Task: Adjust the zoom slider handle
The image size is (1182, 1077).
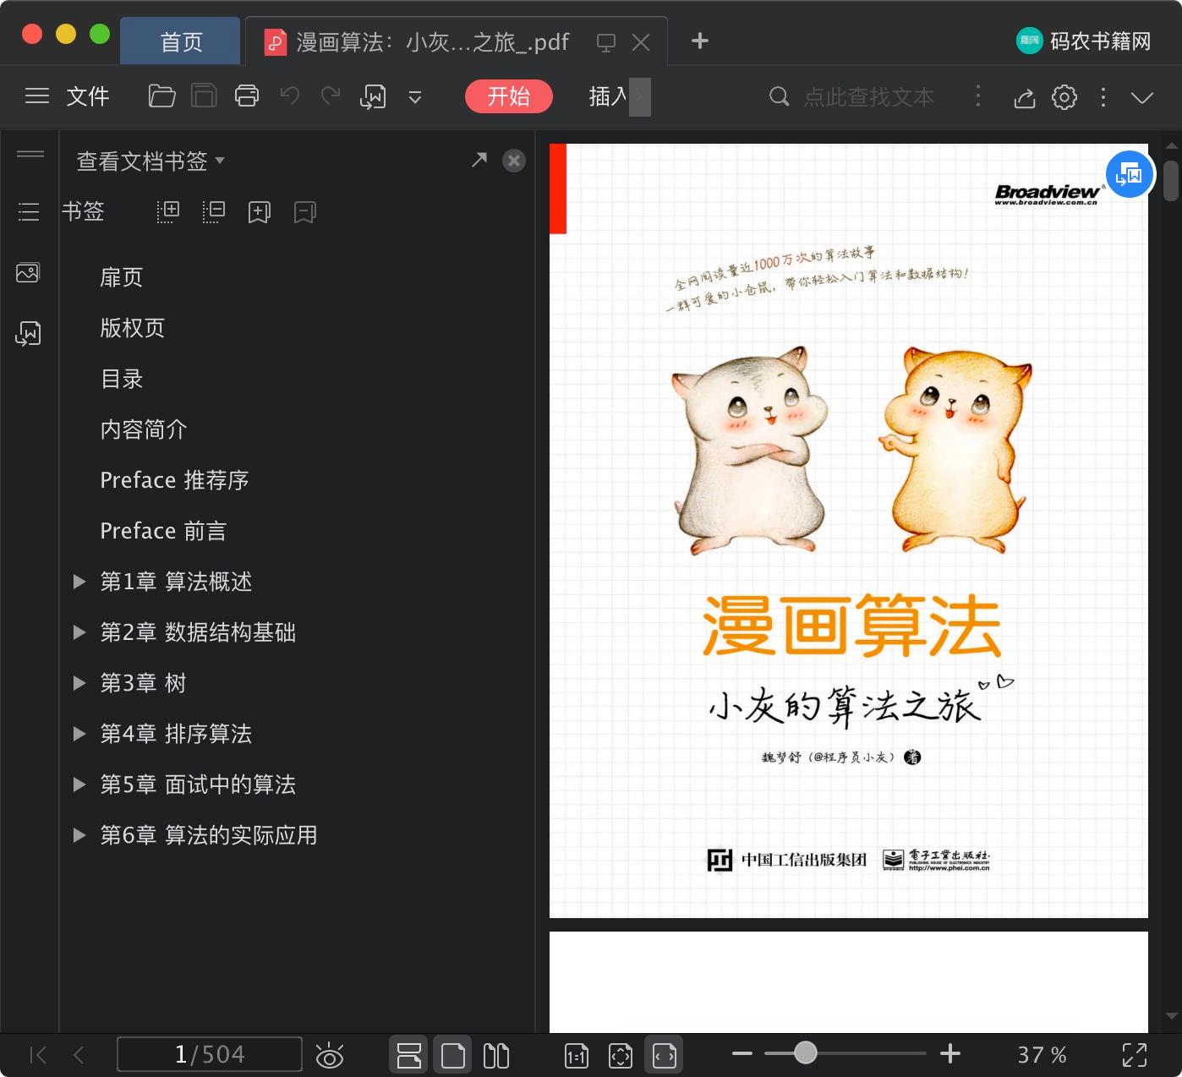Action: tap(806, 1052)
